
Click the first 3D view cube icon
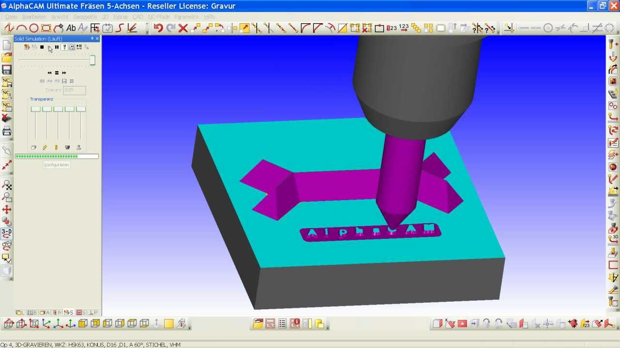[x=9, y=324]
